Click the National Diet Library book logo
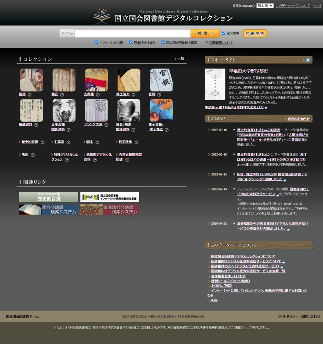 [102, 17]
